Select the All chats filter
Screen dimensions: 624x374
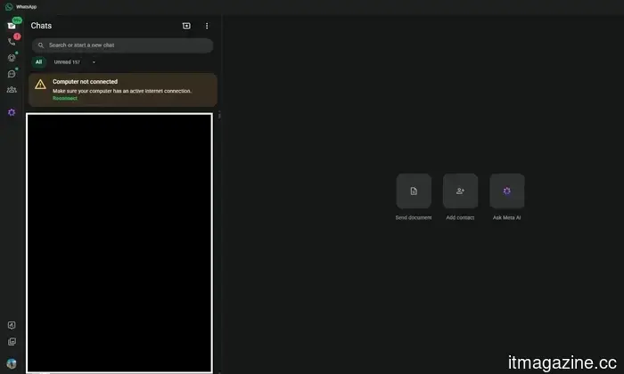(38, 62)
